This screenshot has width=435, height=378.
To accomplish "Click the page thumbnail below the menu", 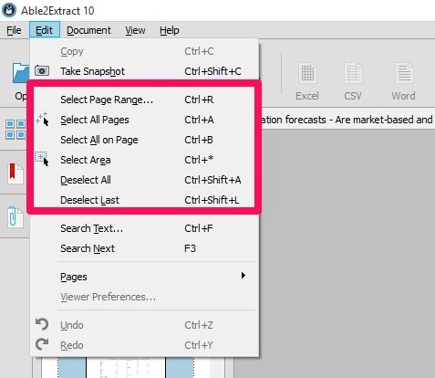I will click(x=126, y=367).
